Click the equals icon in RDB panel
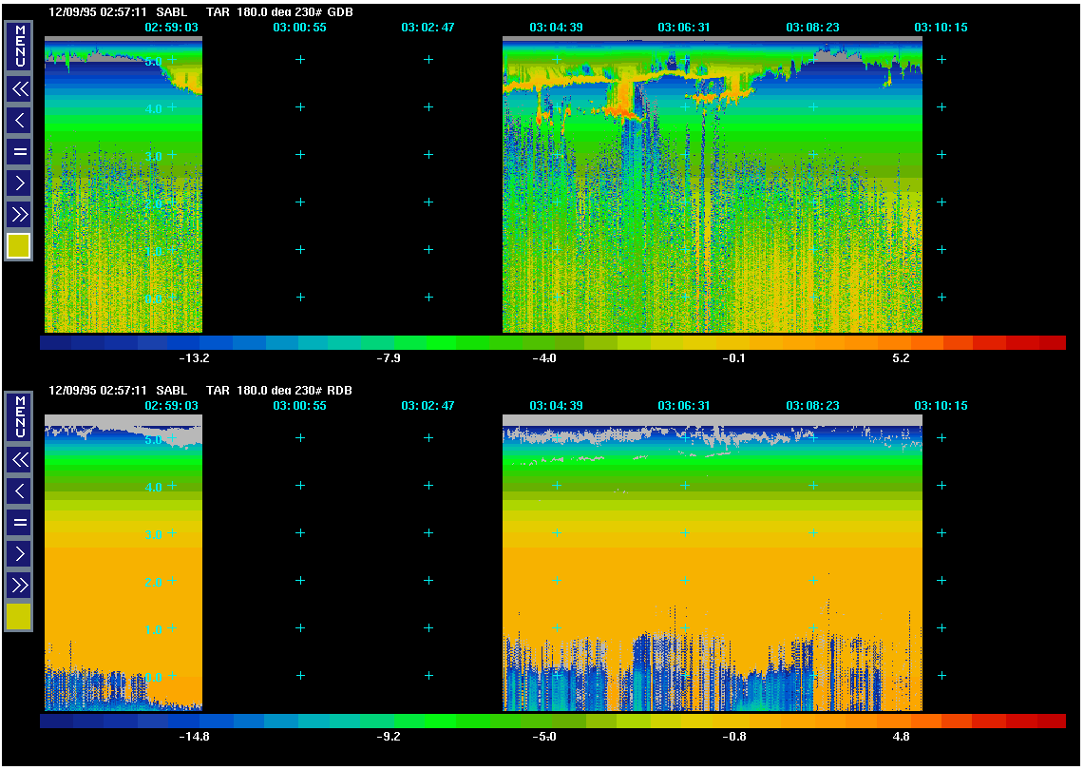Image resolution: width=1084 pixels, height=770 pixels. [19, 522]
